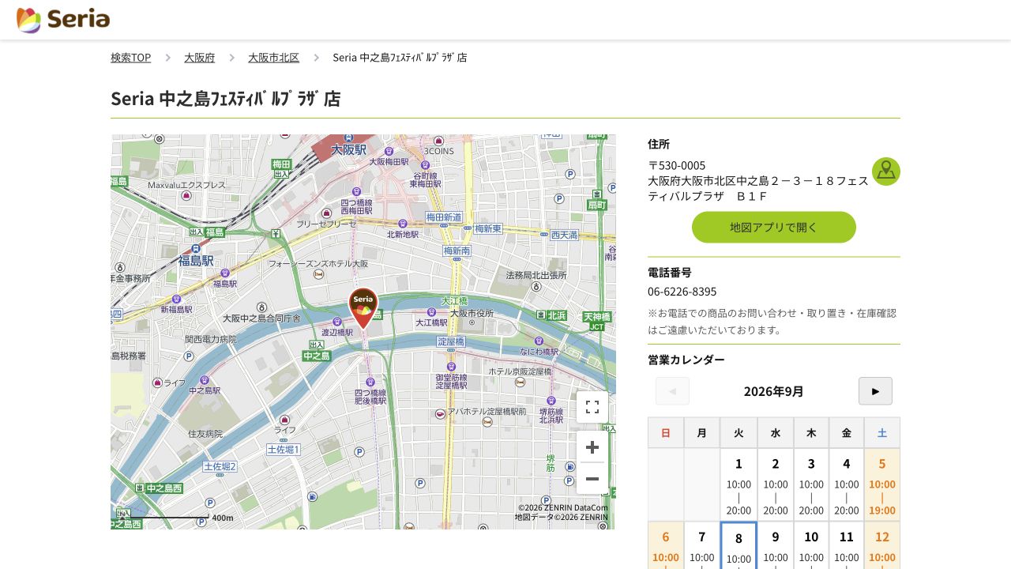
Task: Open the 大阪府 breadcrumb link
Action: [199, 58]
